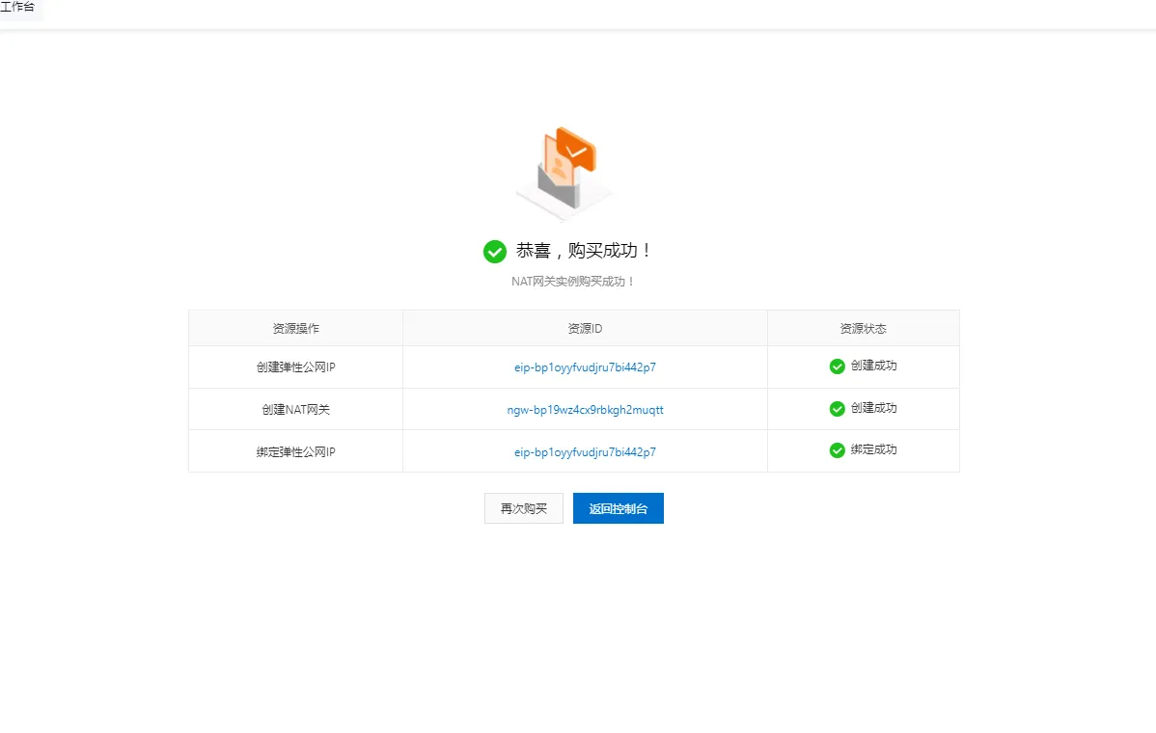Image resolution: width=1156 pixels, height=733 pixels.
Task: Click the green success check beside 恭喜，购买成功
Action: point(495,251)
